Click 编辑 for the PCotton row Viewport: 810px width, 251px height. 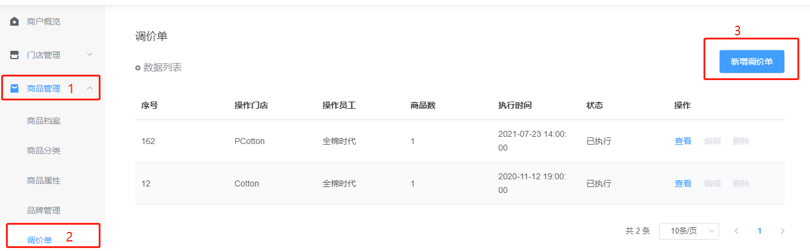[712, 141]
